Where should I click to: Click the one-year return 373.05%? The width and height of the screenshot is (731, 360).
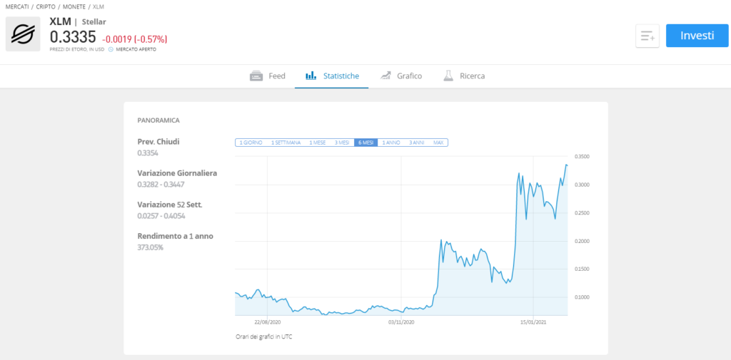click(x=150, y=247)
